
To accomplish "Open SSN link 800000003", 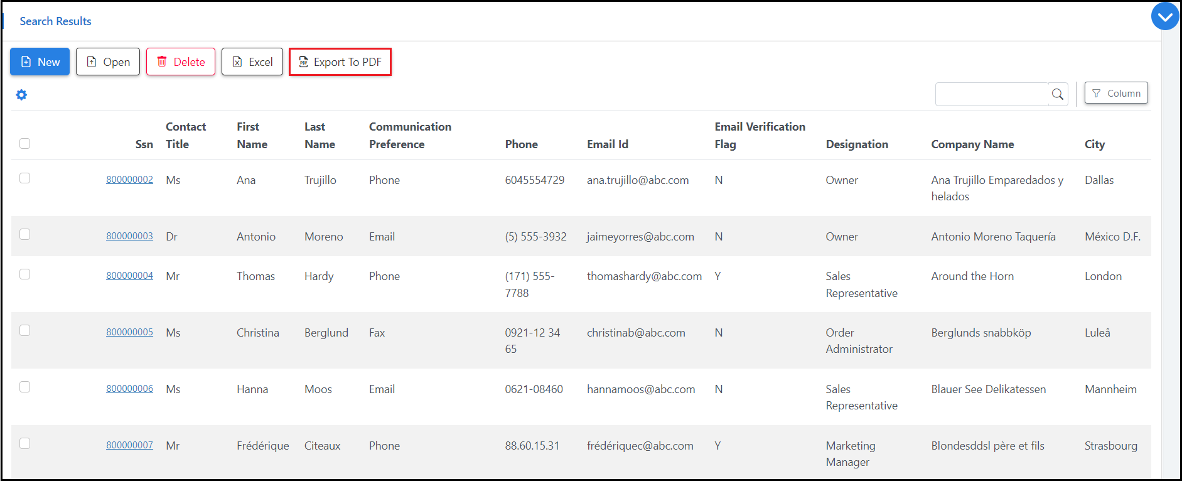I will point(129,236).
